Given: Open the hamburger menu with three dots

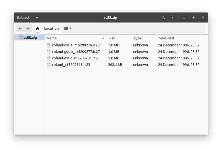Looking at the screenshot, I should pyautogui.click(x=173, y=17).
